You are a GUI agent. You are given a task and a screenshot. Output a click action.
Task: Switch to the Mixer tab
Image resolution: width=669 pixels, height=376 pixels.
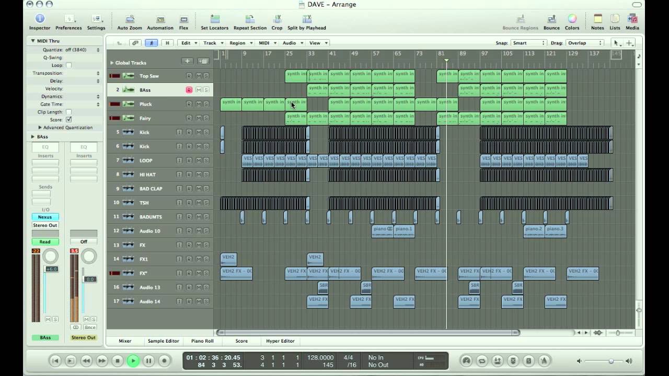click(125, 341)
